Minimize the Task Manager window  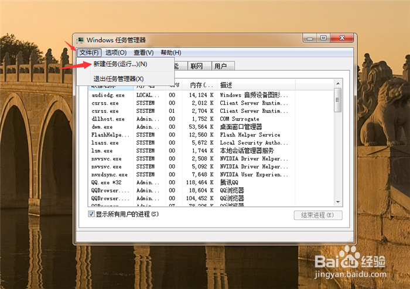310,38
